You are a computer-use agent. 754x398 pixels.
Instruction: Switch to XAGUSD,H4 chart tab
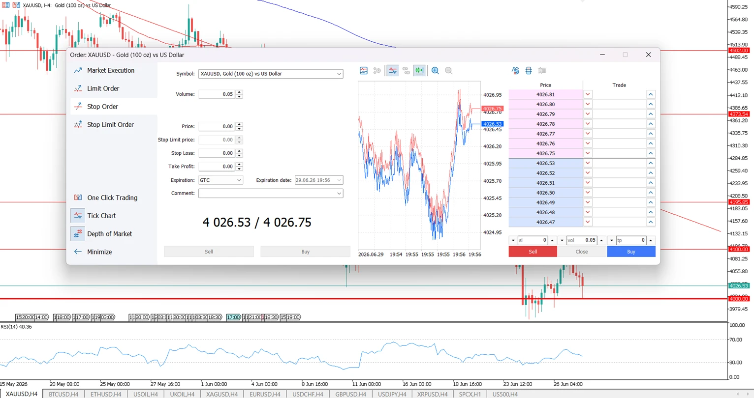222,394
